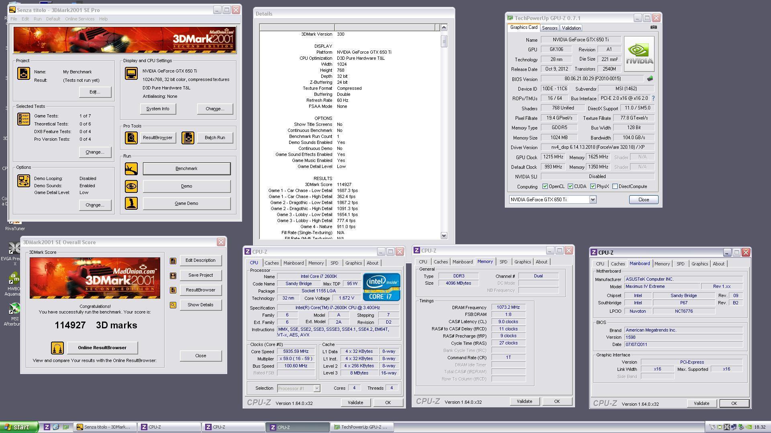Click the ResultBrowser magnifier icon
This screenshot has height=433, width=771.
[131, 138]
